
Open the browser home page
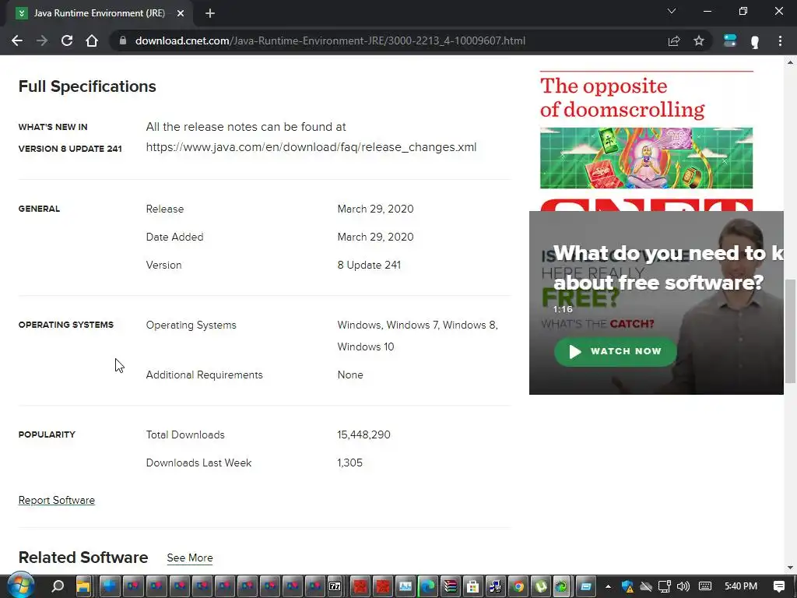click(x=92, y=40)
